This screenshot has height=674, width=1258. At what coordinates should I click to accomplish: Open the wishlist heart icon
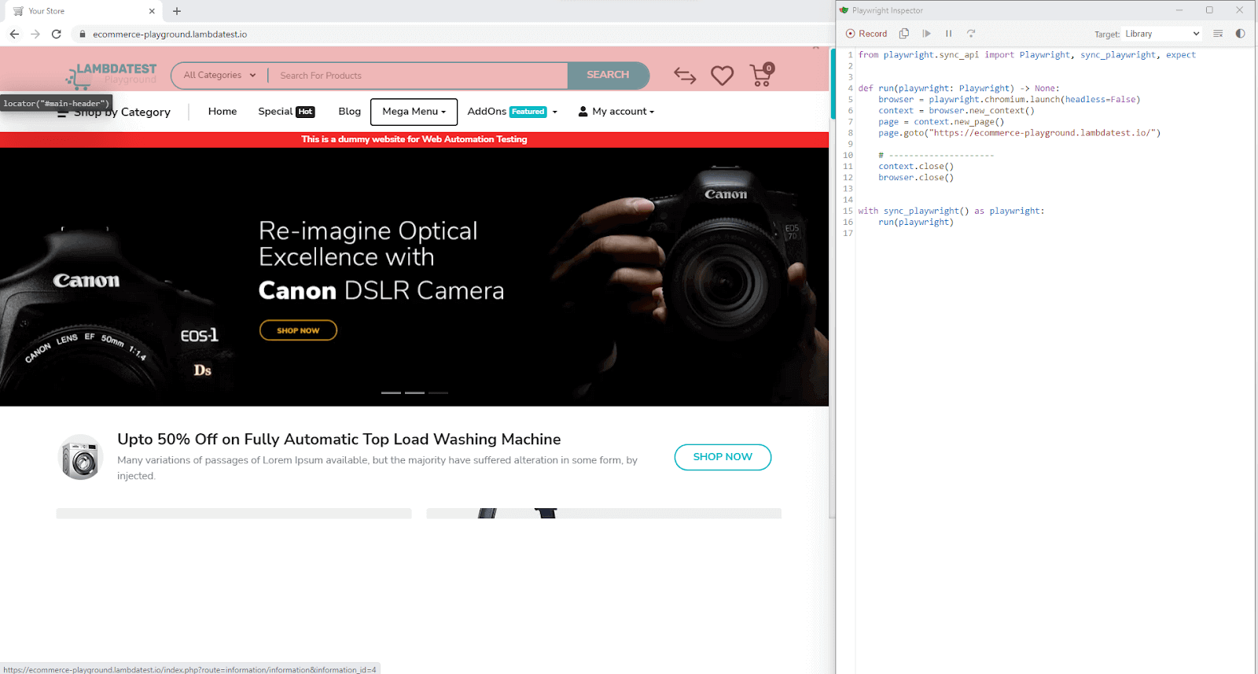tap(722, 76)
